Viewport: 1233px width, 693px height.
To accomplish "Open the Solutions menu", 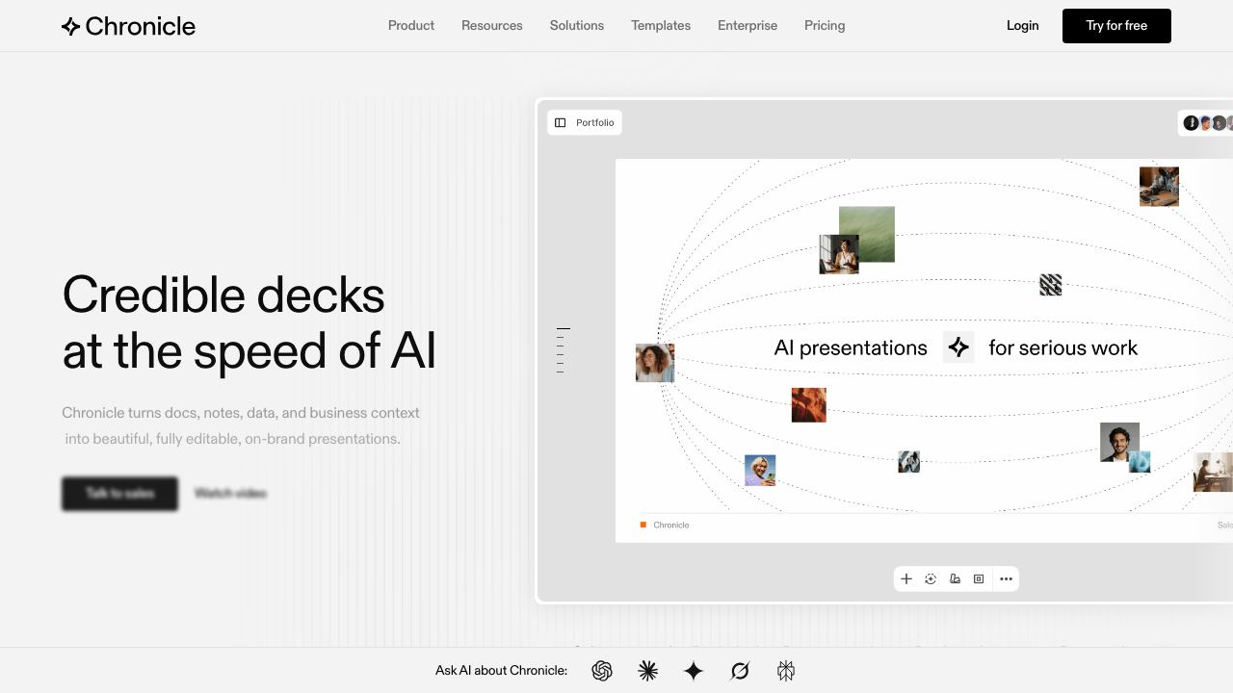I will point(577,26).
